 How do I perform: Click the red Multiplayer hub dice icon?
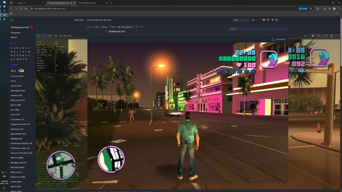pos(31,27)
